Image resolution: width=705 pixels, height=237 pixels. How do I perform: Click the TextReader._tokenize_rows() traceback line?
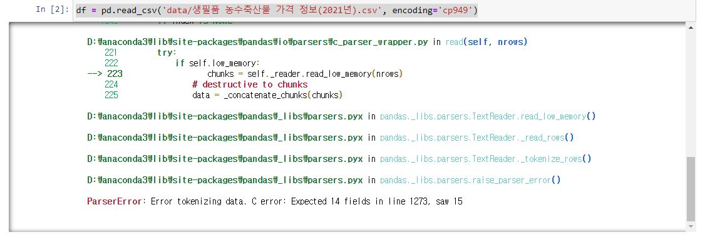339,158
